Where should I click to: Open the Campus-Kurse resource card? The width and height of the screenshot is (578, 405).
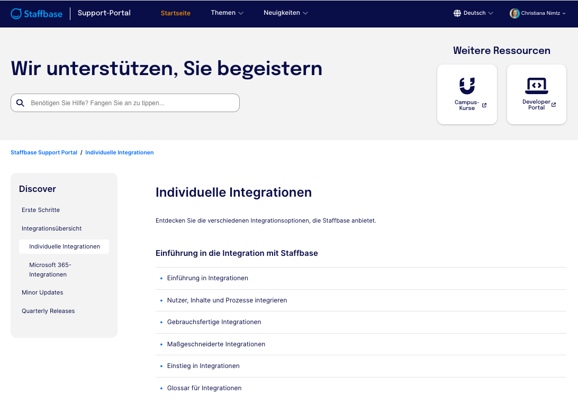467,95
